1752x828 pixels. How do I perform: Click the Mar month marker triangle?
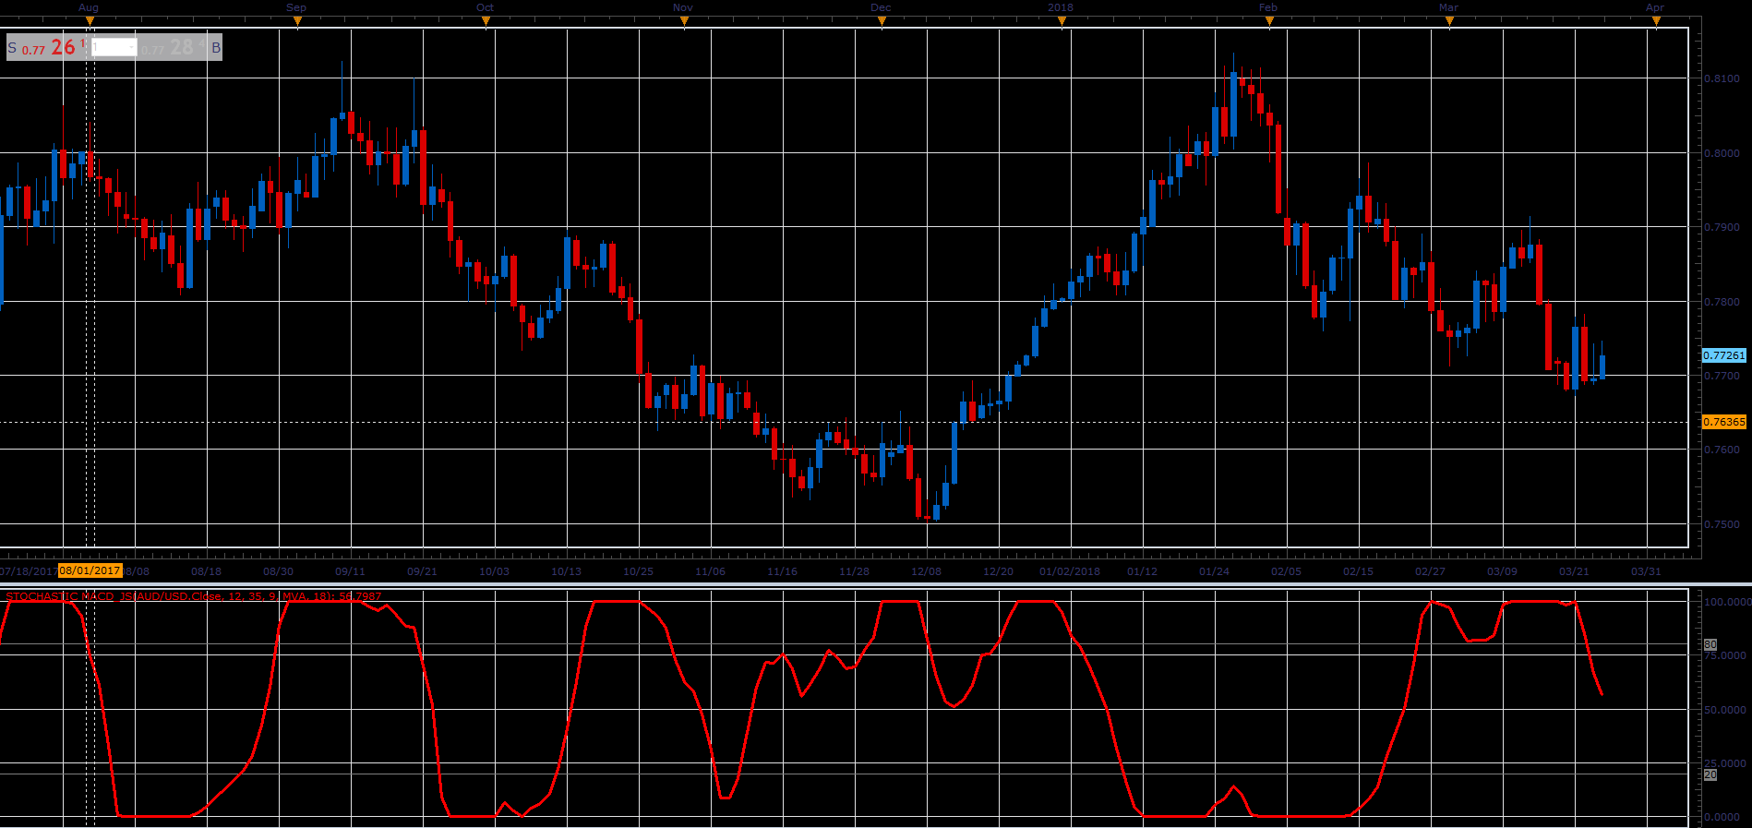pyautogui.click(x=1449, y=21)
